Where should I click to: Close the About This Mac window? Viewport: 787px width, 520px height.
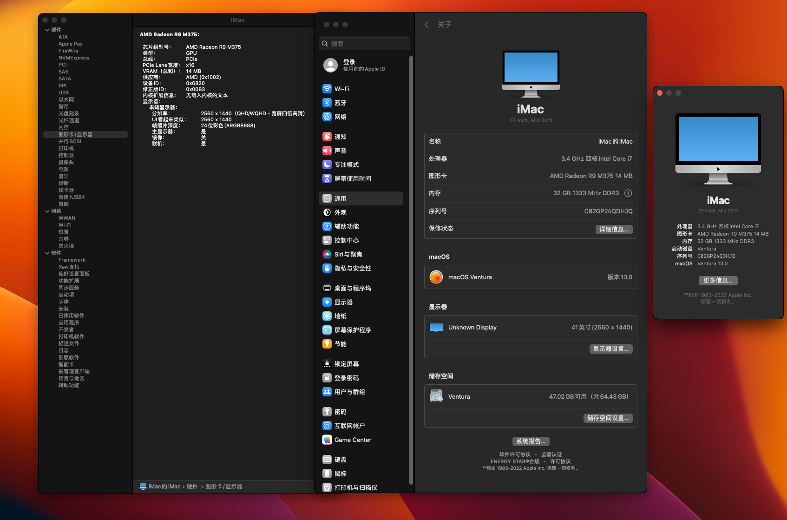pyautogui.click(x=660, y=93)
